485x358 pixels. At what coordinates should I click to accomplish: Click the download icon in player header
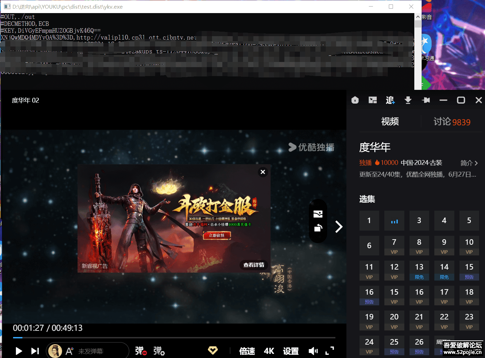point(408,100)
